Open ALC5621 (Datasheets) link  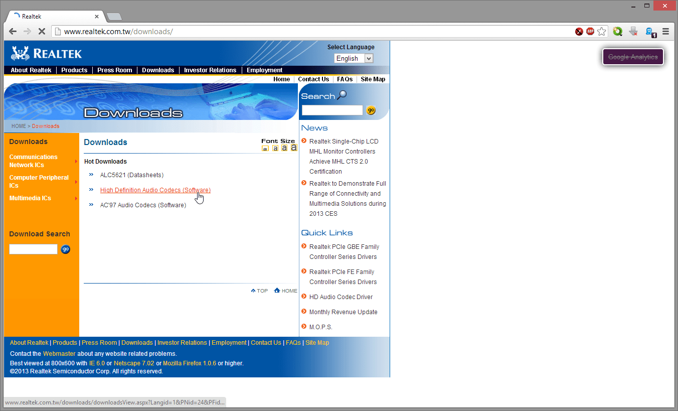click(132, 175)
